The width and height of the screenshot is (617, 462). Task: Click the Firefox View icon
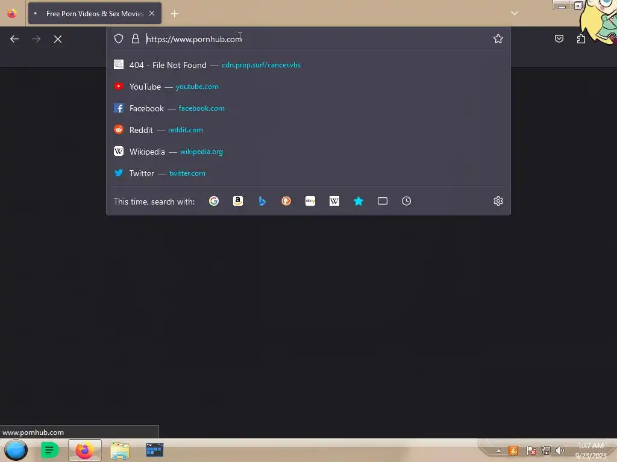coord(12,13)
